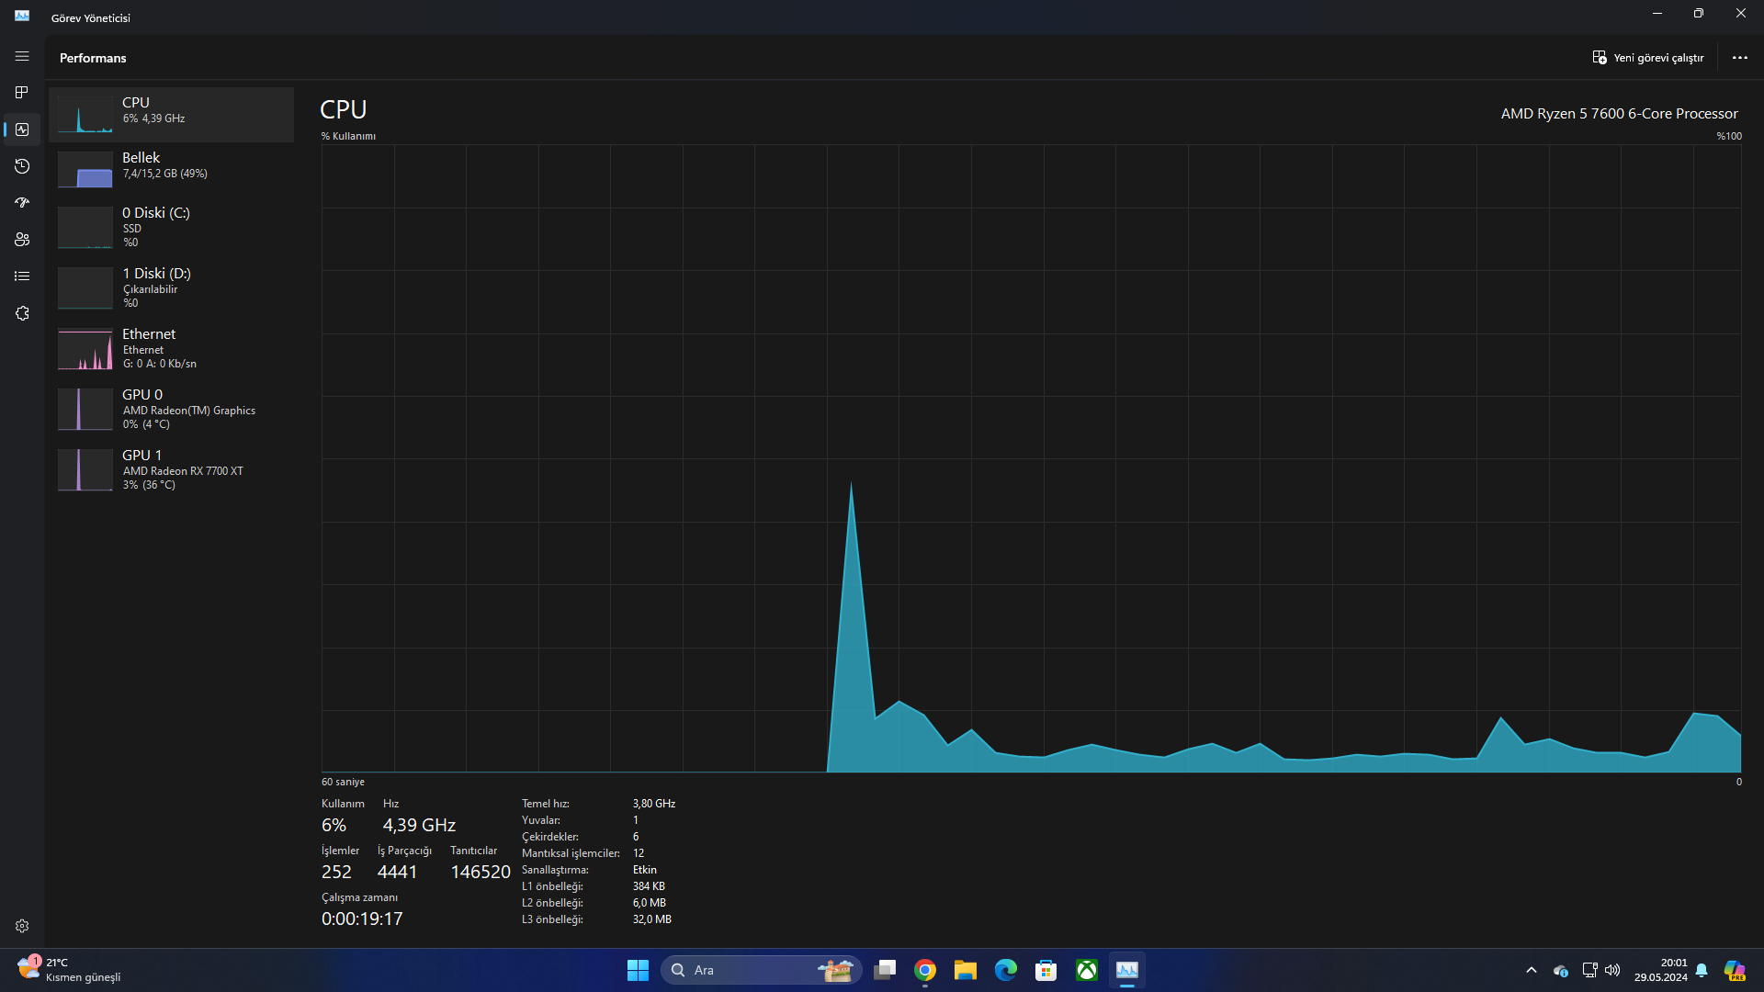Open the Services page icon

click(22, 313)
